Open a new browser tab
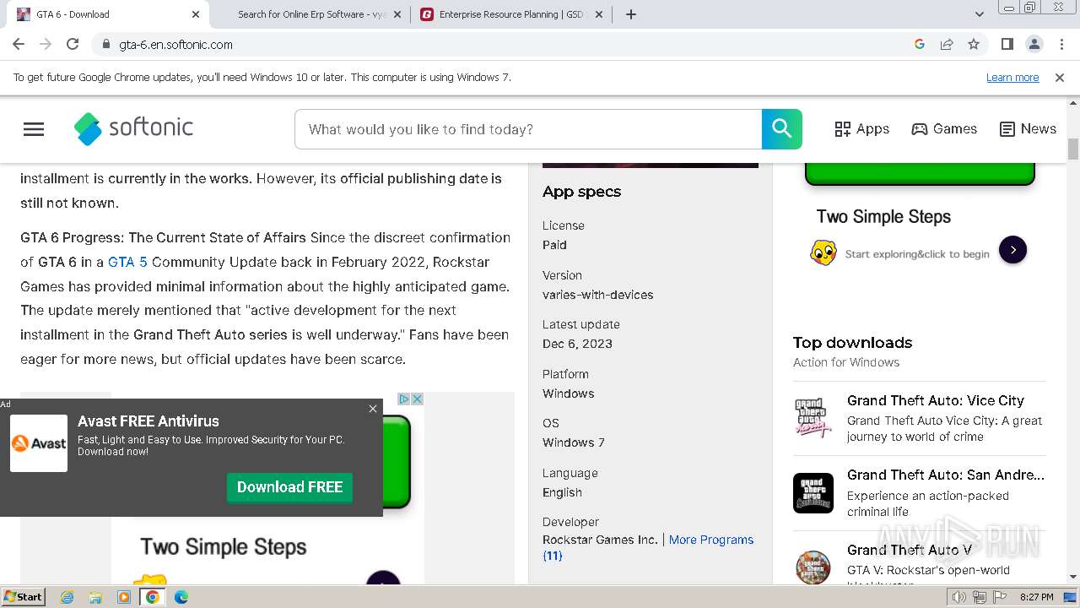The height and width of the screenshot is (608, 1080). coord(631,14)
